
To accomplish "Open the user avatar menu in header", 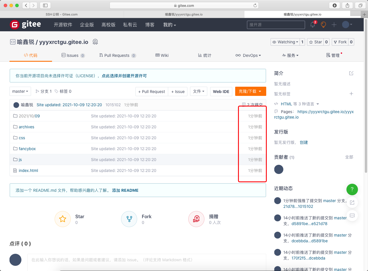I will point(347,25).
